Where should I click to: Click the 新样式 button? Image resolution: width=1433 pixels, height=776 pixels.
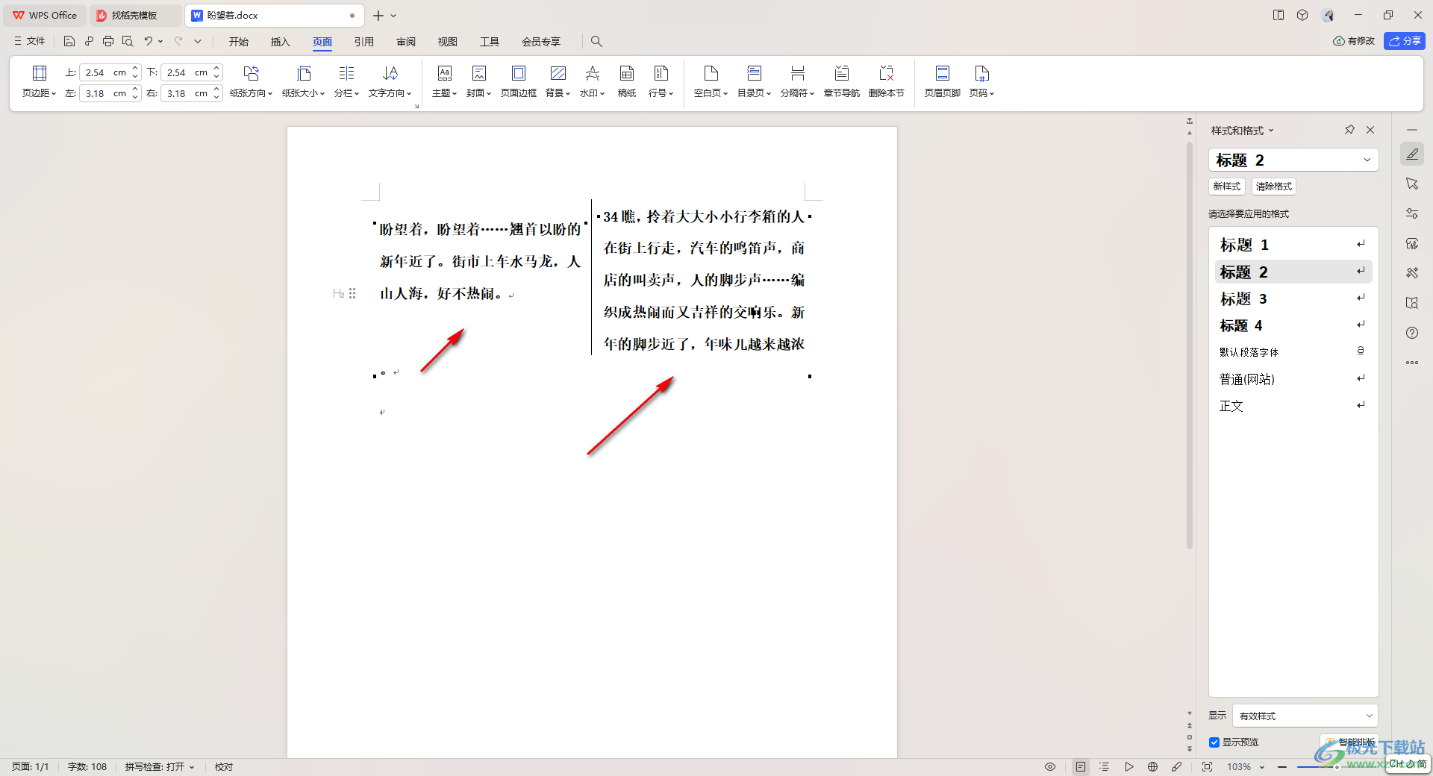point(1227,187)
